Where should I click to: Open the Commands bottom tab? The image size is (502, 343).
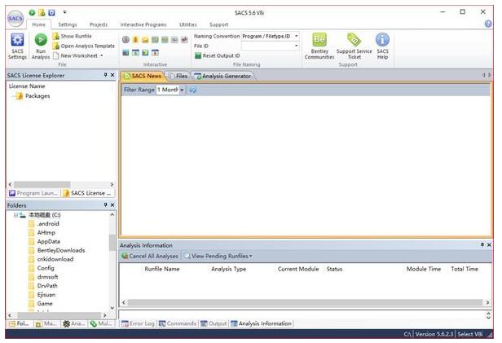coord(178,323)
